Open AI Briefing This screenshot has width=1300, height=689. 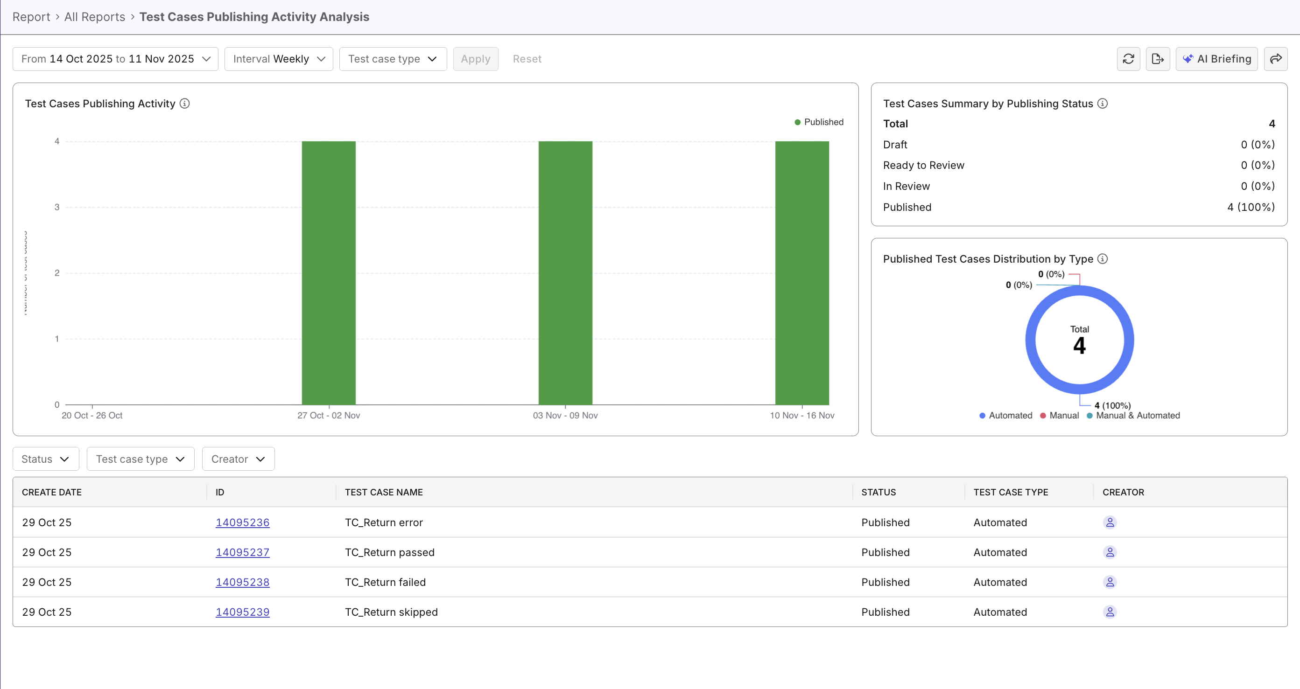click(x=1217, y=58)
